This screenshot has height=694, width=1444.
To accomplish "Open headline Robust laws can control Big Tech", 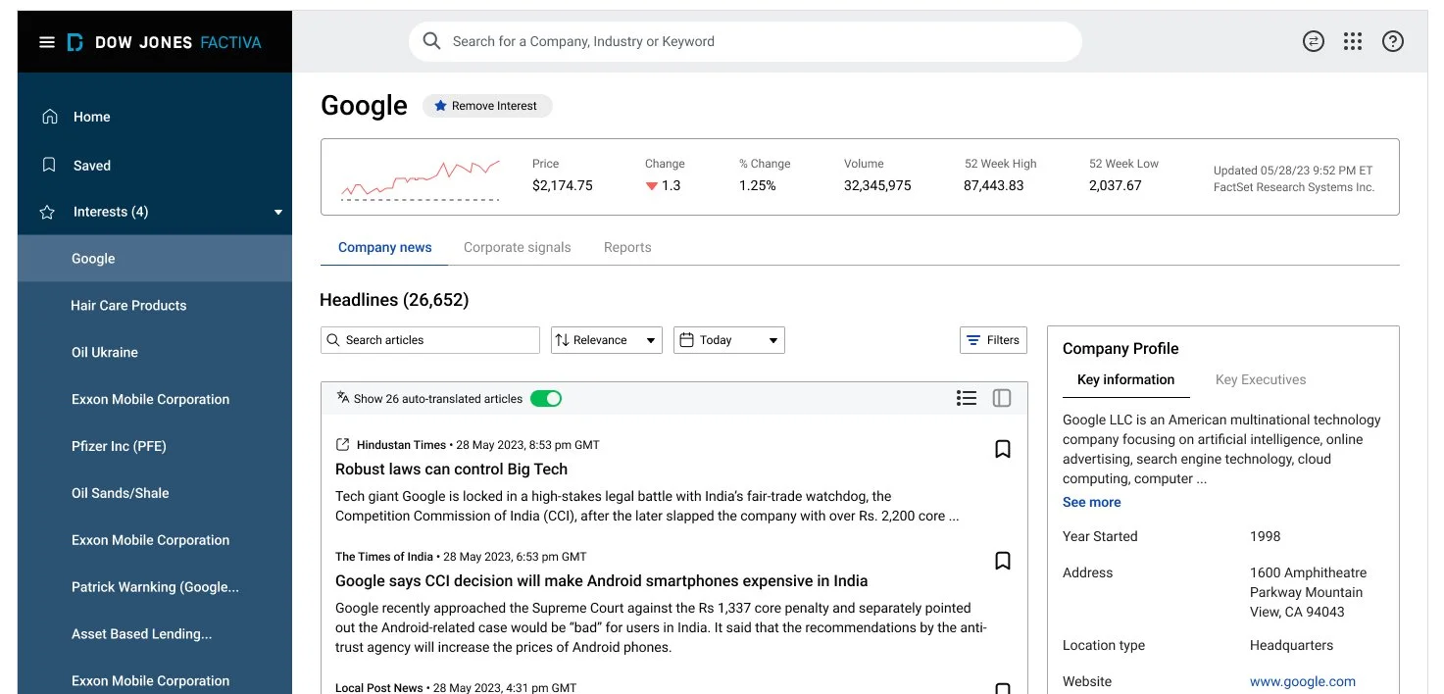I will pyautogui.click(x=451, y=470).
